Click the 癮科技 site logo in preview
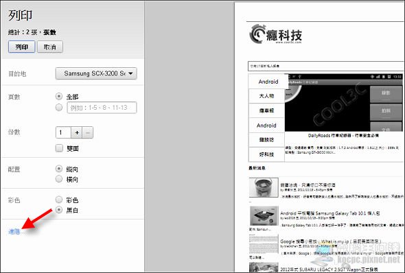 click(275, 34)
